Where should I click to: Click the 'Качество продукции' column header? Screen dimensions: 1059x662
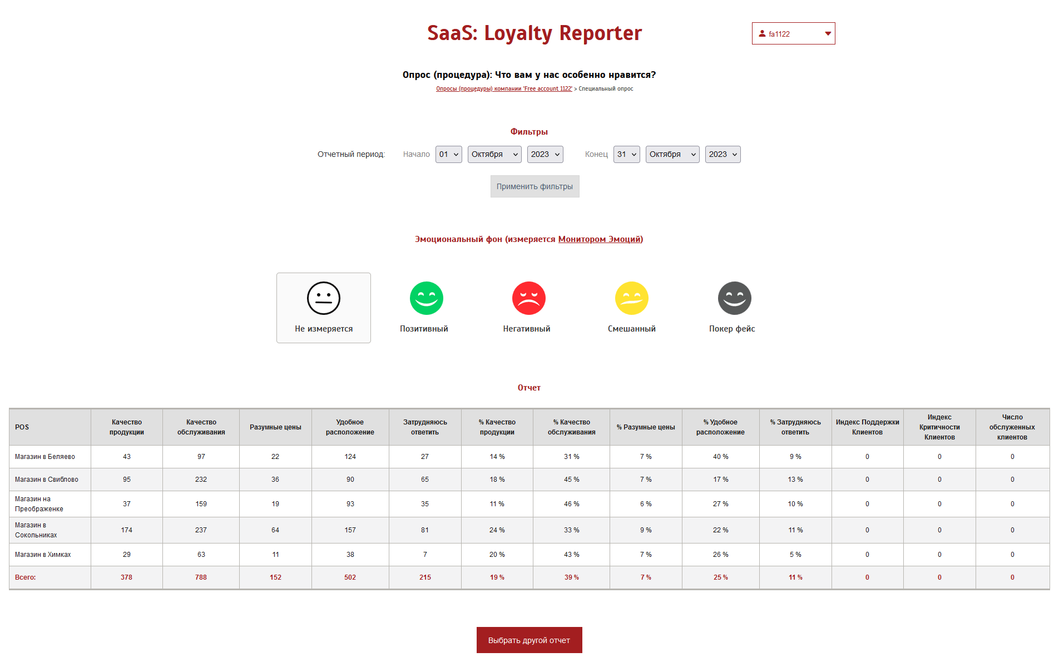127,427
